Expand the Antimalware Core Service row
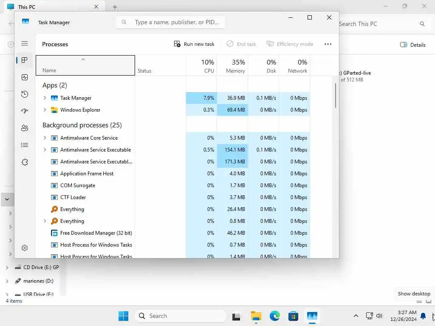 pos(45,138)
